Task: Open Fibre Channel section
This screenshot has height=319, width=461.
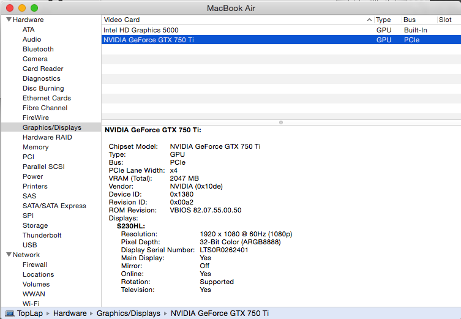Action: coord(45,108)
